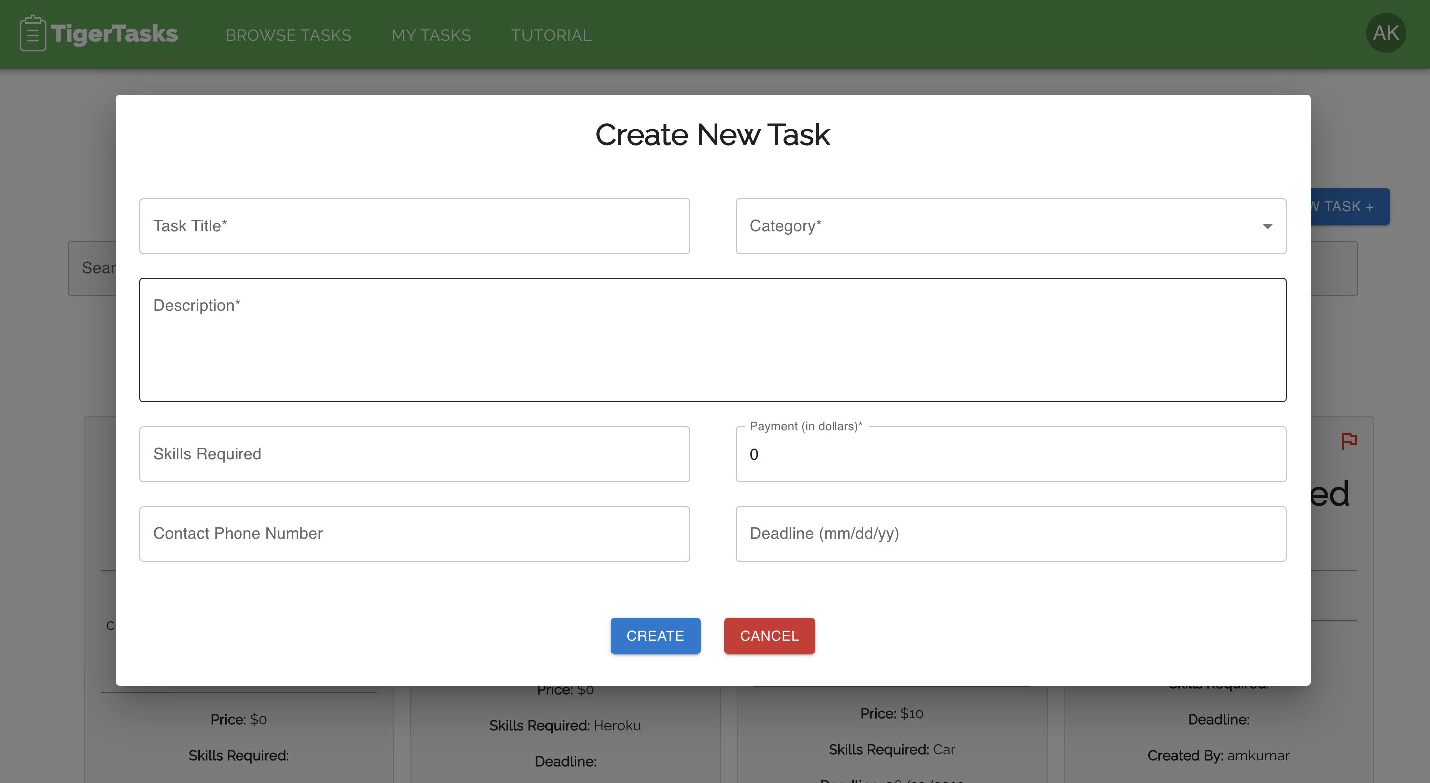The image size is (1430, 783).
Task: Open the Tutorial nav link
Action: point(551,35)
